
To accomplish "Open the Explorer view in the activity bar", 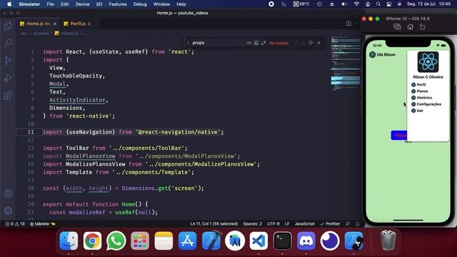I will 8,26.
